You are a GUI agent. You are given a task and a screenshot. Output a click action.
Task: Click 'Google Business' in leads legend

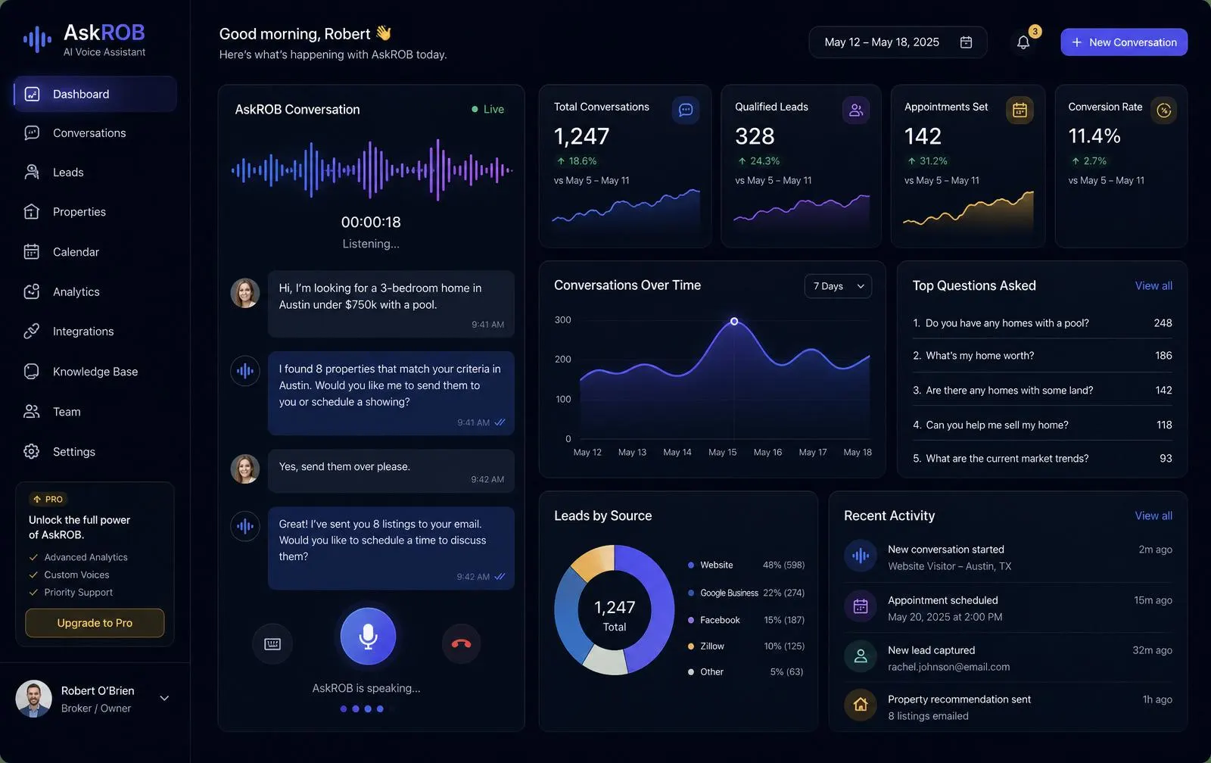click(729, 593)
